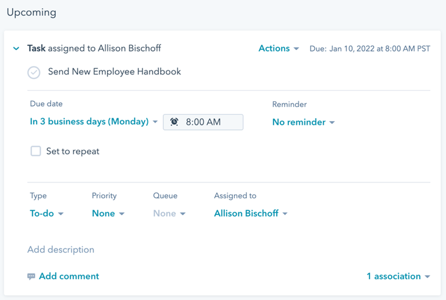Screen dimensions: 446x300
Task: Open the Actions dropdown menu
Action: 278,49
